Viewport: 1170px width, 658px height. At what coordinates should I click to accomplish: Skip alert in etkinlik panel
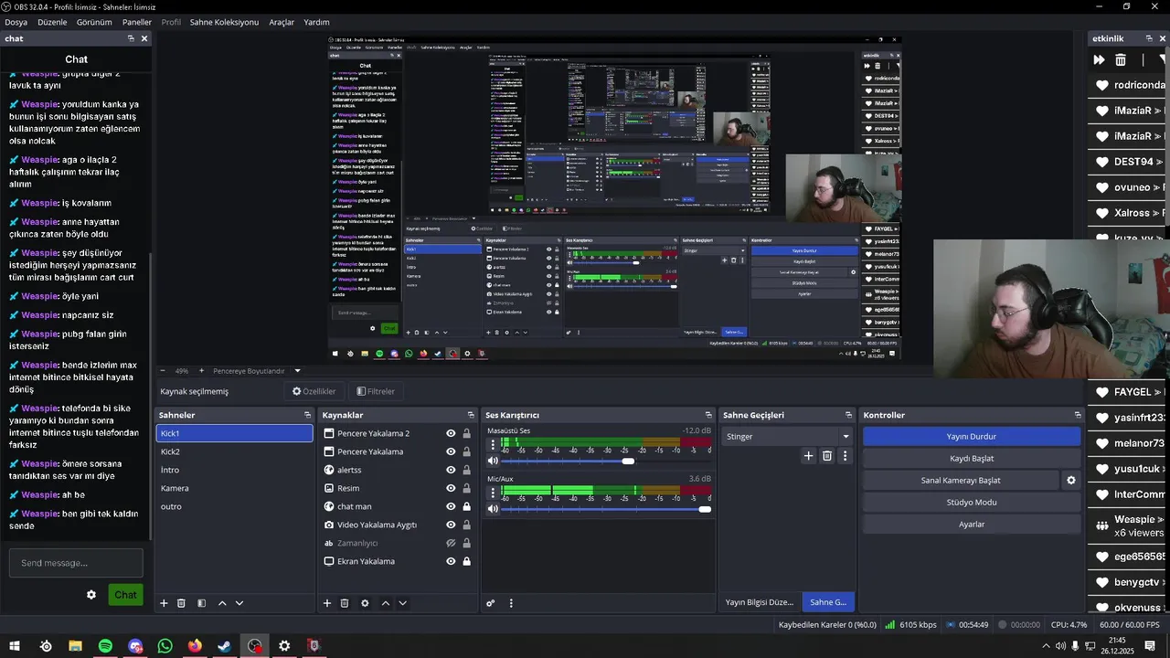point(1099,59)
